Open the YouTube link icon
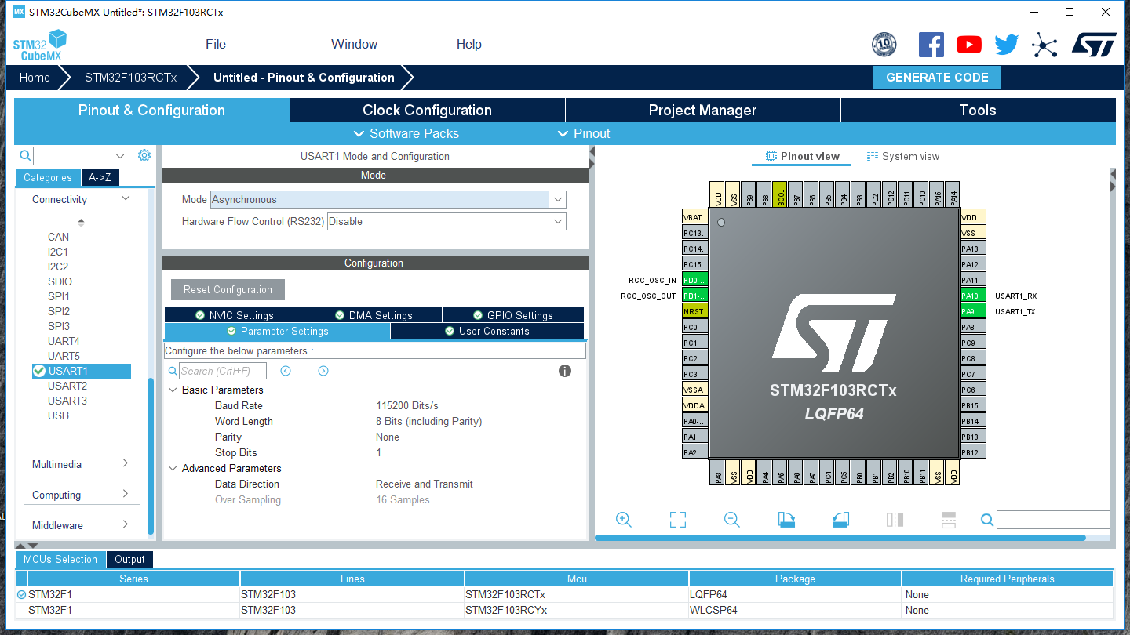The height and width of the screenshot is (635, 1130). tap(969, 45)
